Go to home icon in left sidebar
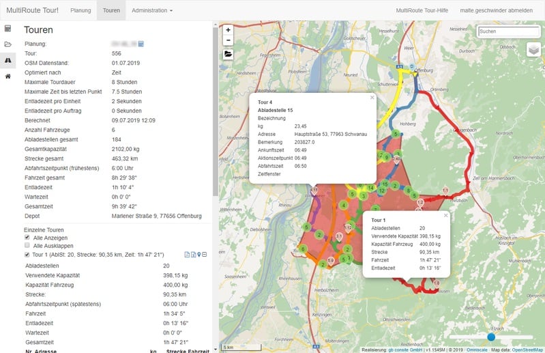This screenshot has height=353, width=545. click(8, 76)
